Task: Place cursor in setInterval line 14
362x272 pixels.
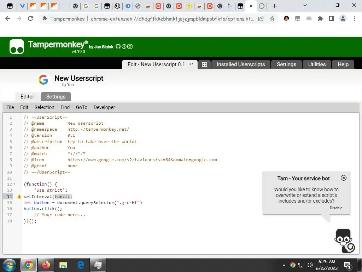Action: [x=48, y=196]
